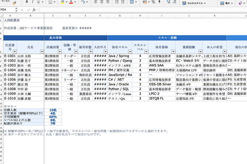The image size is (247, 164).
Task: Select the Format Painter brush icon
Action: pos(14,3)
